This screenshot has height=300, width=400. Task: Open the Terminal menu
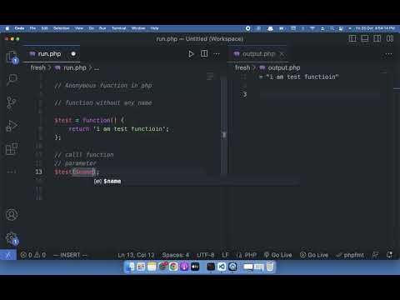[x=119, y=28]
